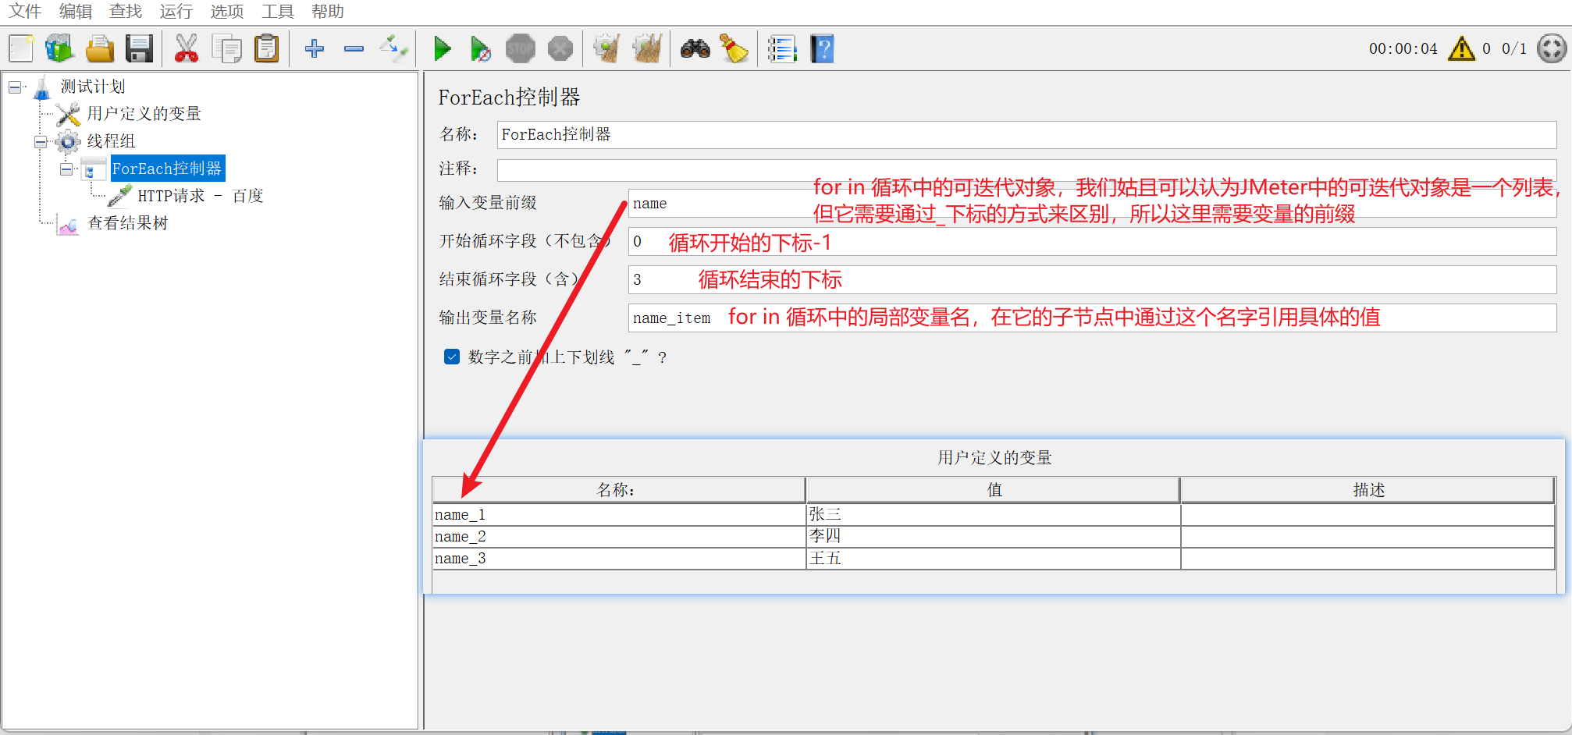The height and width of the screenshot is (735, 1572).
Task: Click the 值 column header
Action: point(994,490)
